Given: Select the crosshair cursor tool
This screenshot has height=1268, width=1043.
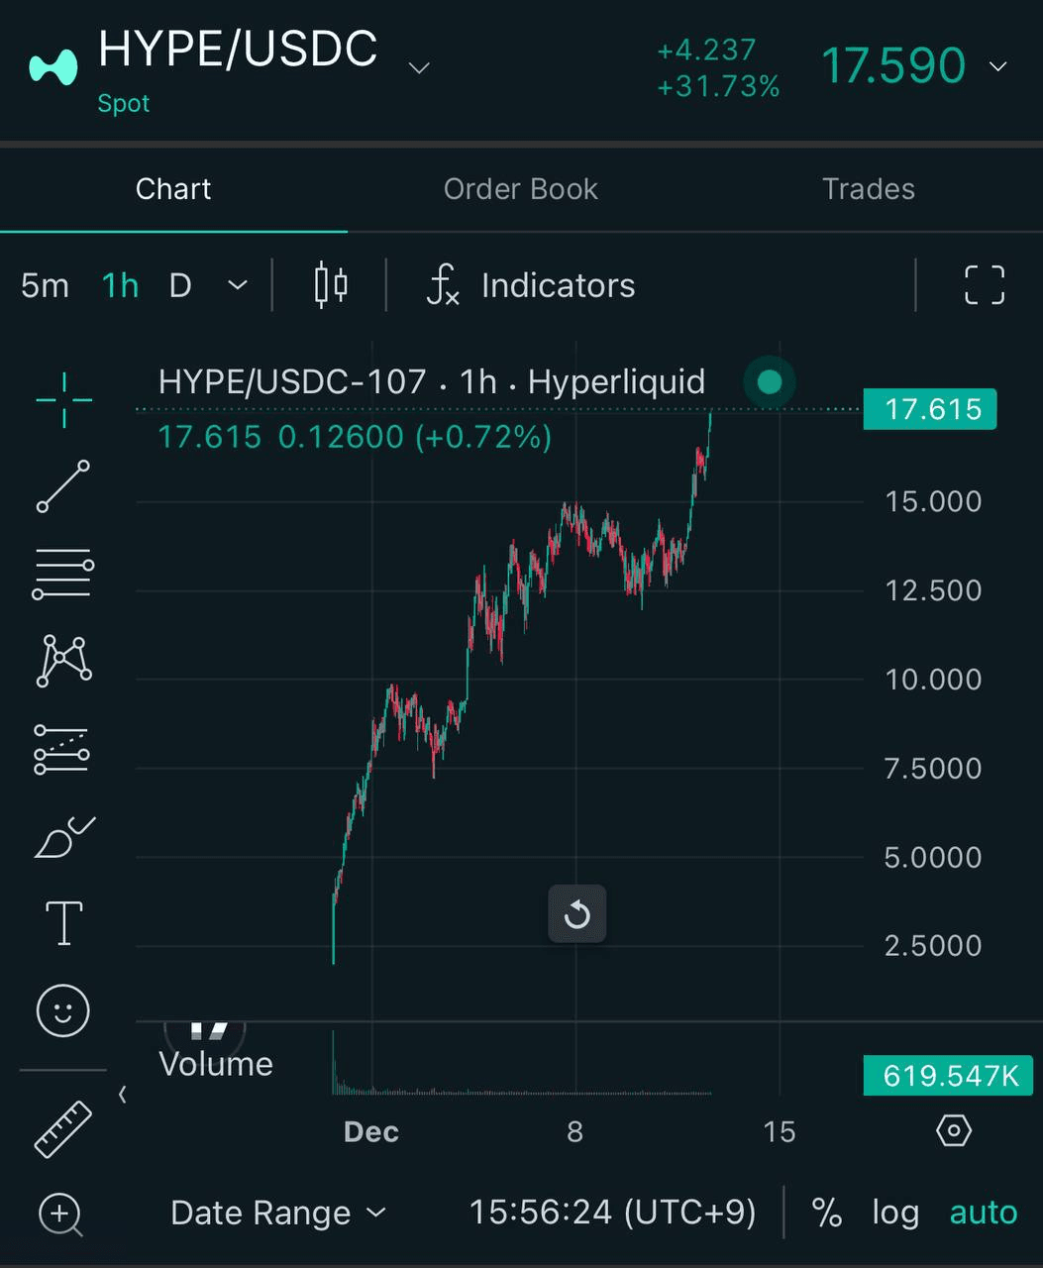Looking at the screenshot, I should pos(63,400).
